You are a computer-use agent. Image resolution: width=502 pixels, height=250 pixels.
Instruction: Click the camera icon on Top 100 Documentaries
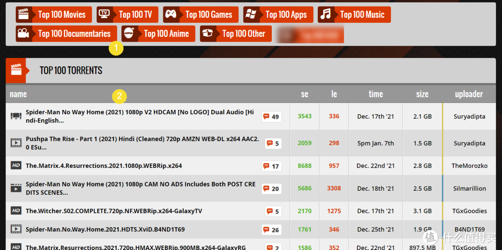click(23, 33)
